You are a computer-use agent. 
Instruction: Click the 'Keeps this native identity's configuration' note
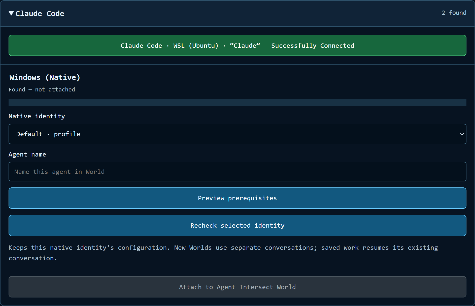[223, 253]
